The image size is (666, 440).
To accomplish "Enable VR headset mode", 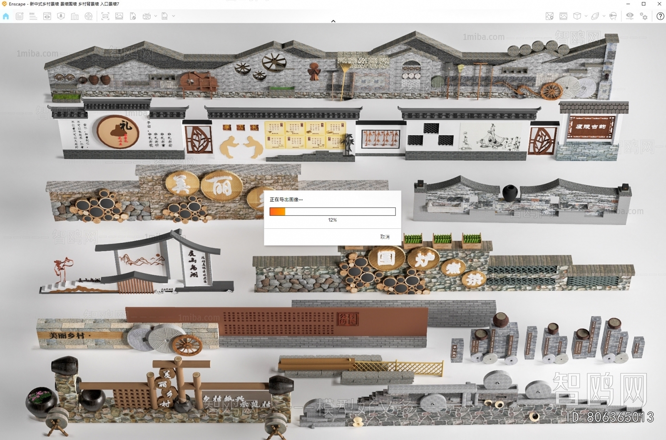I will [x=613, y=17].
